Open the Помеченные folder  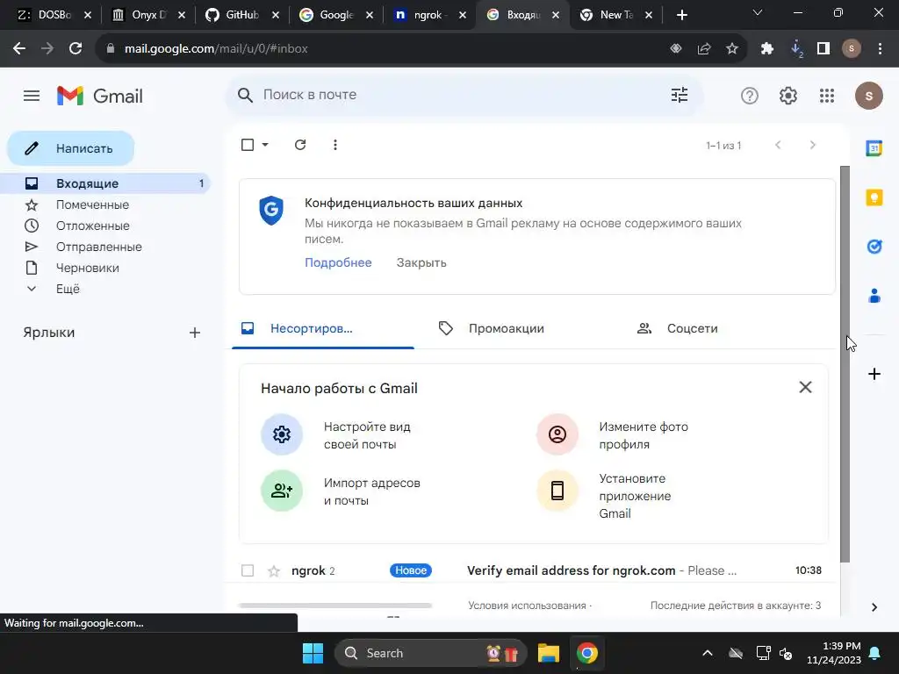point(92,204)
